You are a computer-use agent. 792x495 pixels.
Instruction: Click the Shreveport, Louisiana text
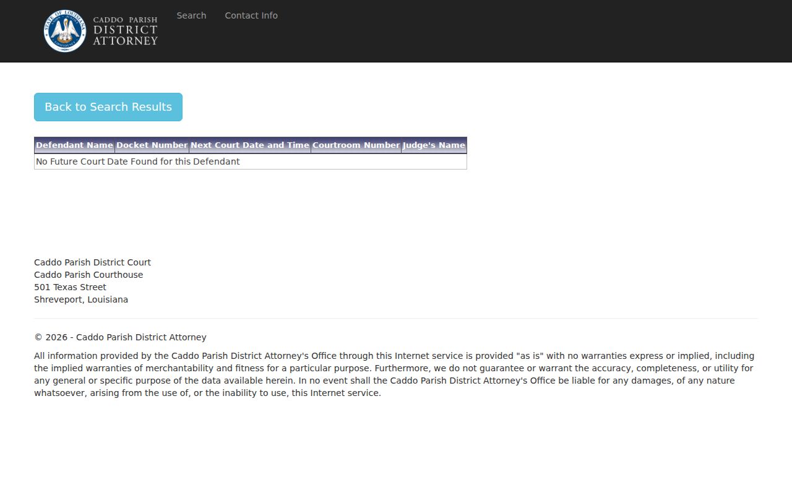pyautogui.click(x=81, y=299)
